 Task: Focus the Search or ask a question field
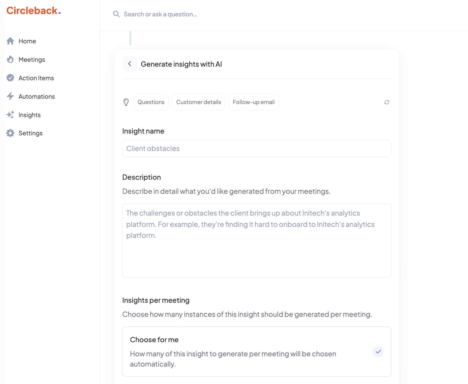(x=160, y=14)
